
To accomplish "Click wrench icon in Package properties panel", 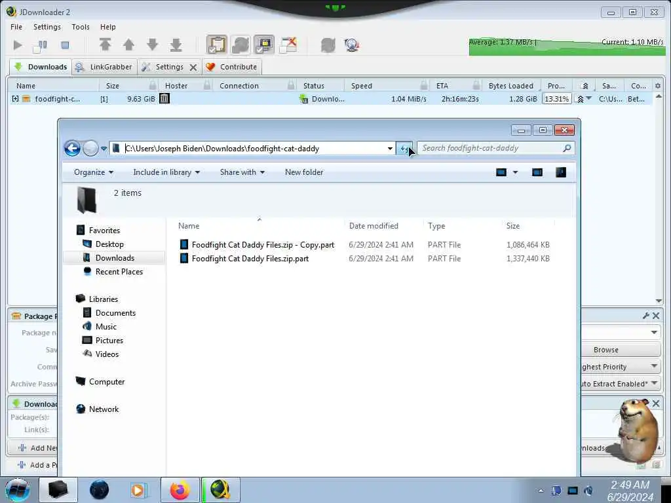I will pos(645,316).
